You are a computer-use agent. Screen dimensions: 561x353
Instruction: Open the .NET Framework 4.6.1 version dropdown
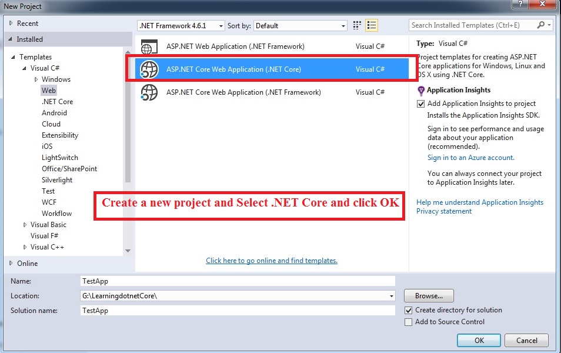tap(181, 26)
